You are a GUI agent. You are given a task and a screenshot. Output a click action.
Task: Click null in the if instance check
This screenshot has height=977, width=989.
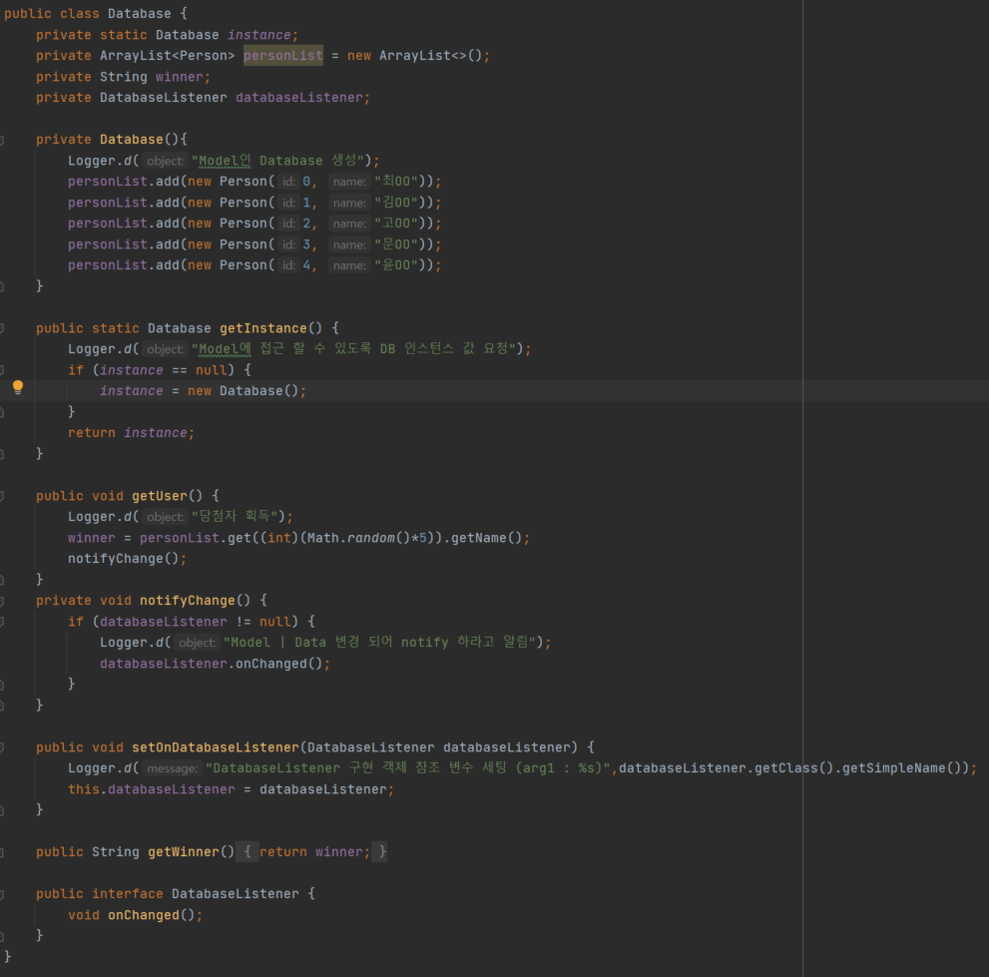[212, 370]
